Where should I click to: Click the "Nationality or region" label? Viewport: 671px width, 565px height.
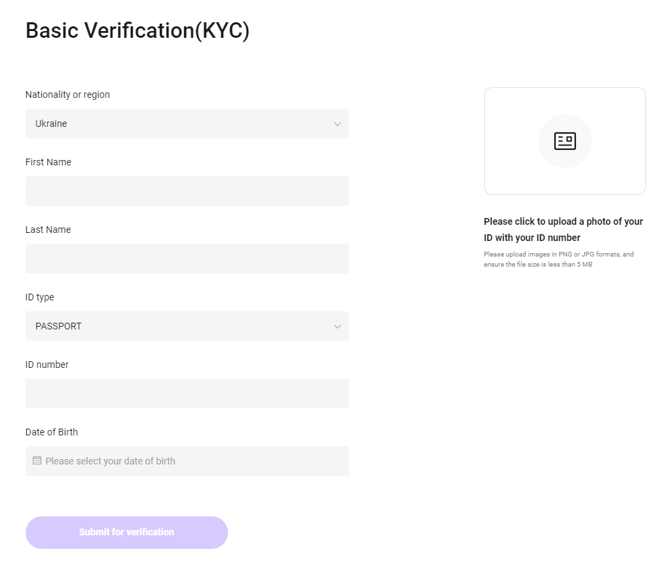67,95
